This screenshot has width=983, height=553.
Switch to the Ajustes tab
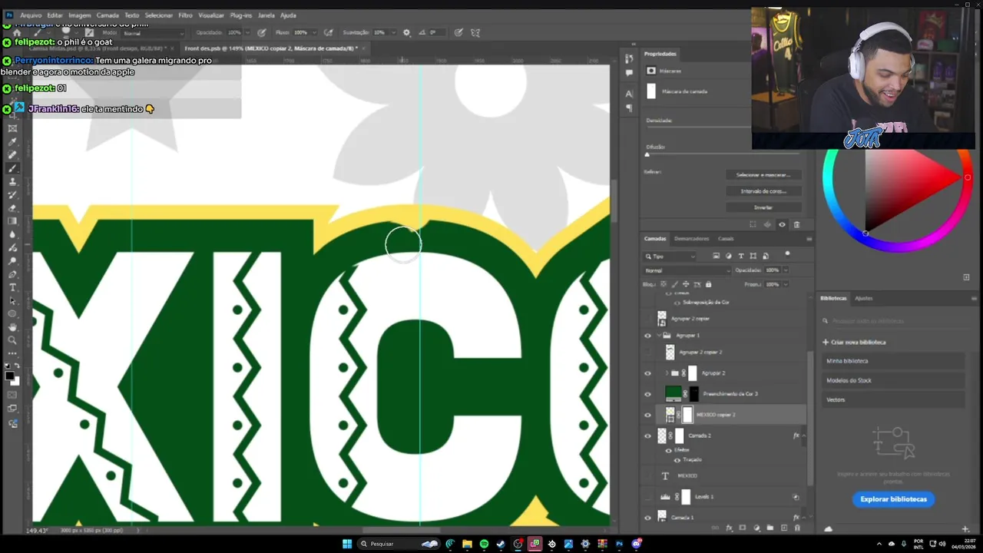[863, 298]
